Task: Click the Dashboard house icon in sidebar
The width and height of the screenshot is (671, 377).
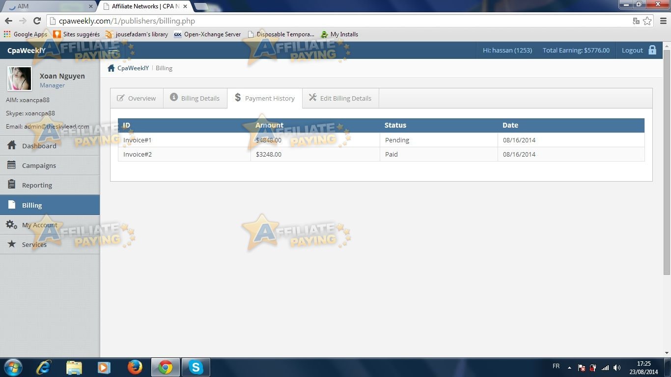Action: pos(12,145)
